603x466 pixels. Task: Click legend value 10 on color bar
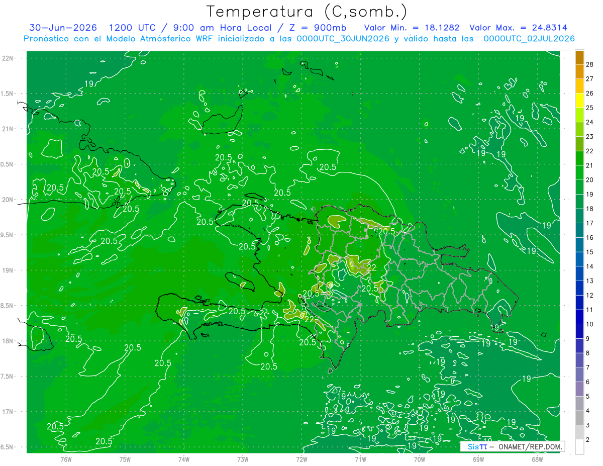coord(589,324)
